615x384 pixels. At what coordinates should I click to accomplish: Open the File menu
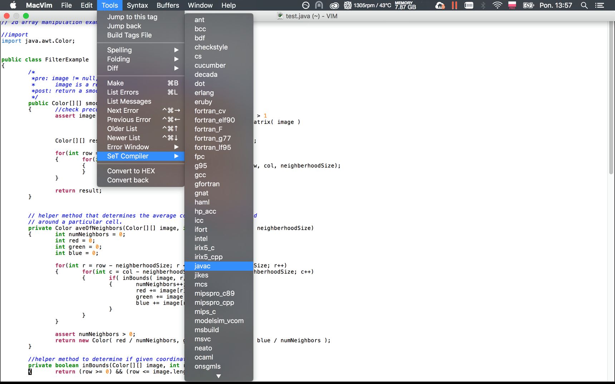tap(67, 5)
